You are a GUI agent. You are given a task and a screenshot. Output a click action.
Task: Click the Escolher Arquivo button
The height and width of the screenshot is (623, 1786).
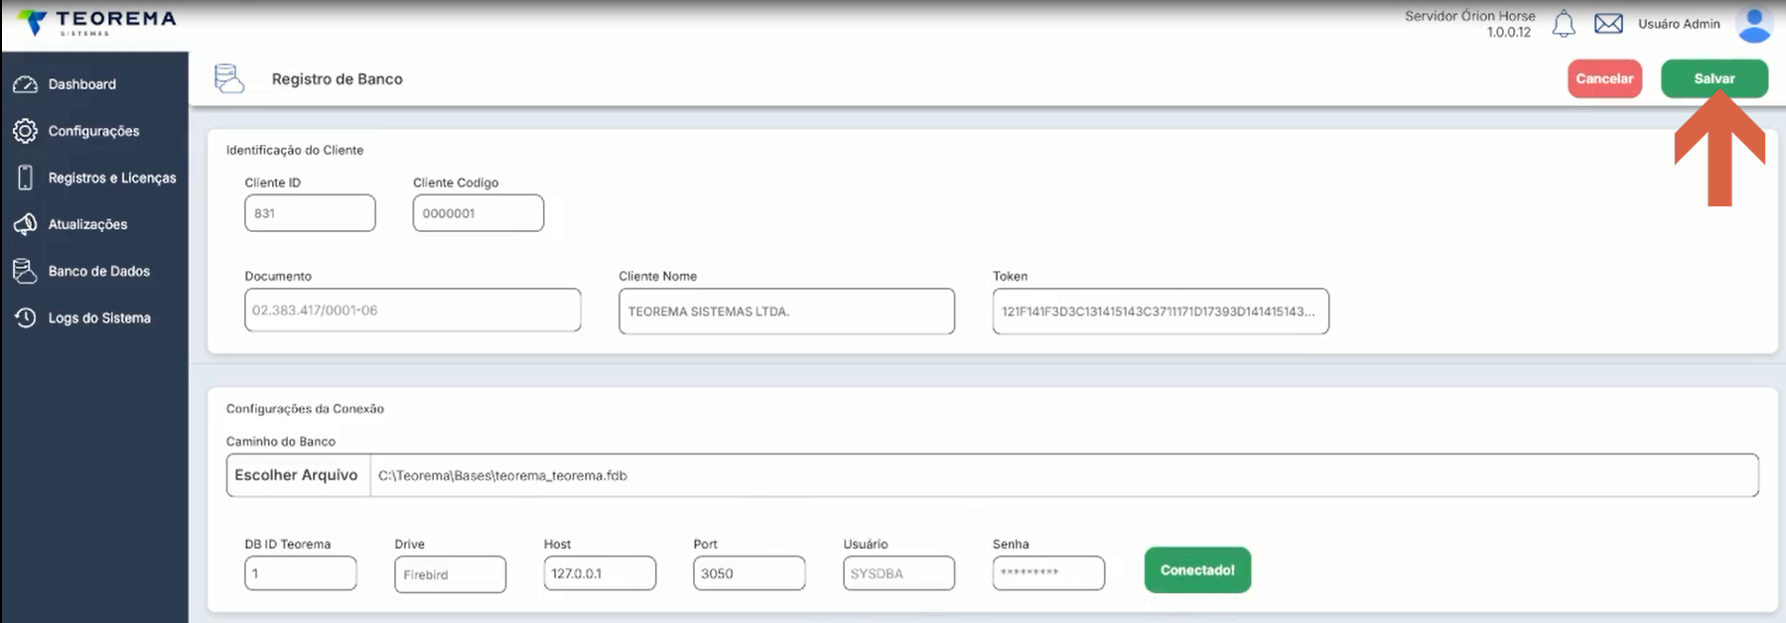(297, 475)
